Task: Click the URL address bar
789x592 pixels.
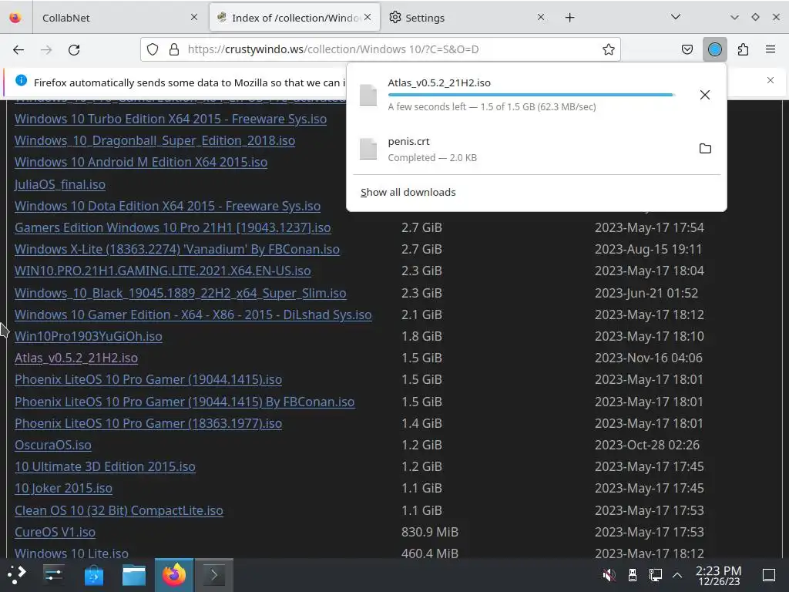Action: tap(380, 49)
